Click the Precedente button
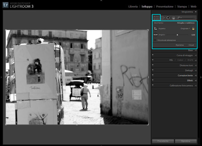This screenshot has width=202, height=146. pyautogui.click(x=163, y=141)
